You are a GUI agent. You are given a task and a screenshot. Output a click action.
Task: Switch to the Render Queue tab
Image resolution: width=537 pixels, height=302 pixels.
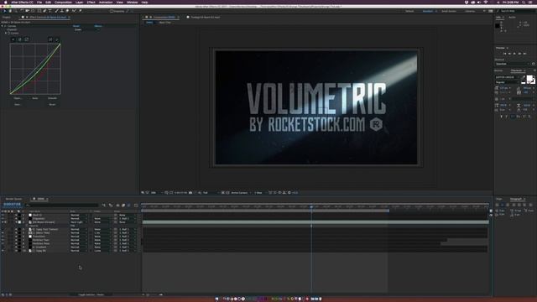(x=13, y=199)
